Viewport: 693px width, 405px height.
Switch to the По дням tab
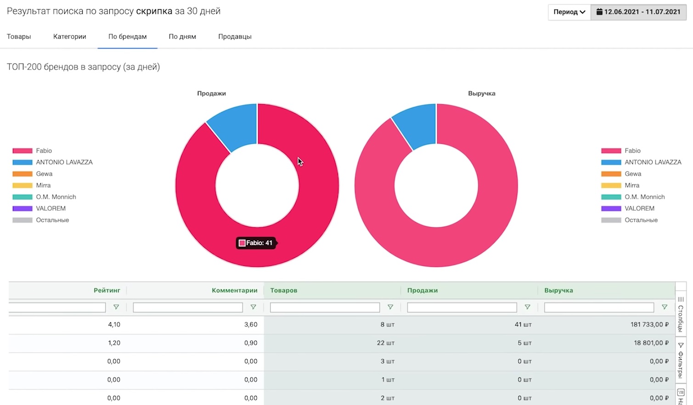[x=182, y=37]
